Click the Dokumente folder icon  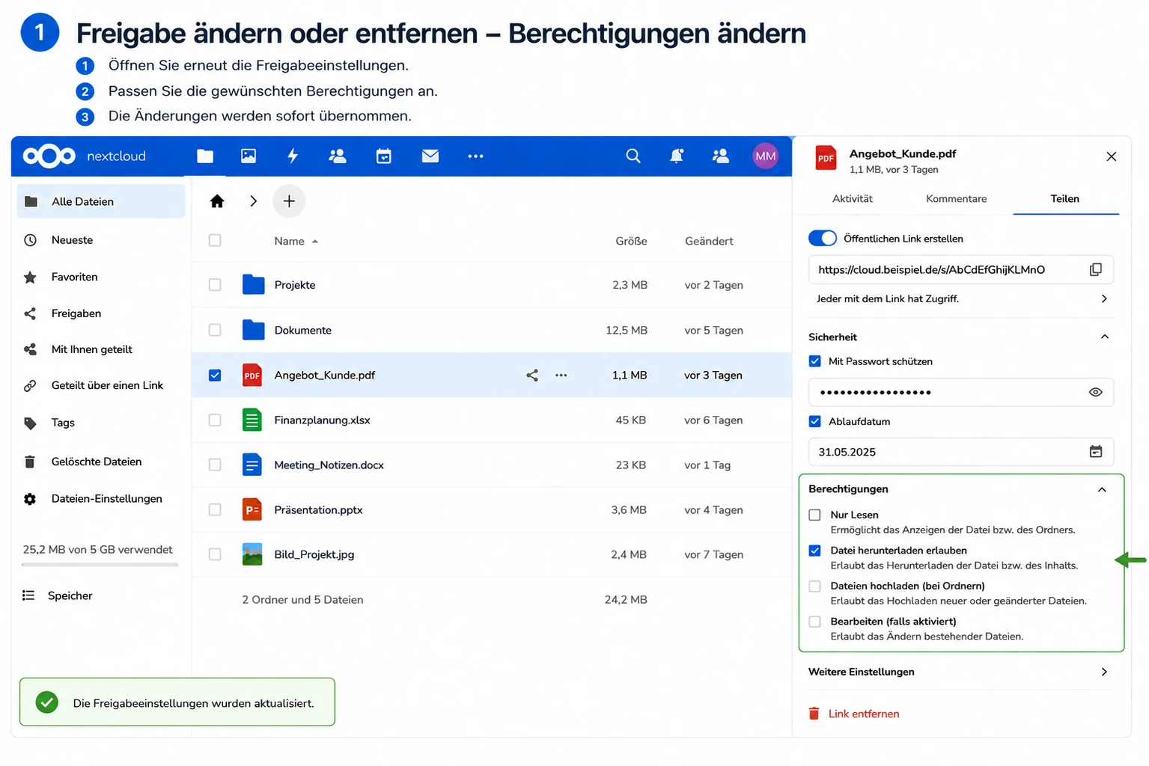point(253,329)
